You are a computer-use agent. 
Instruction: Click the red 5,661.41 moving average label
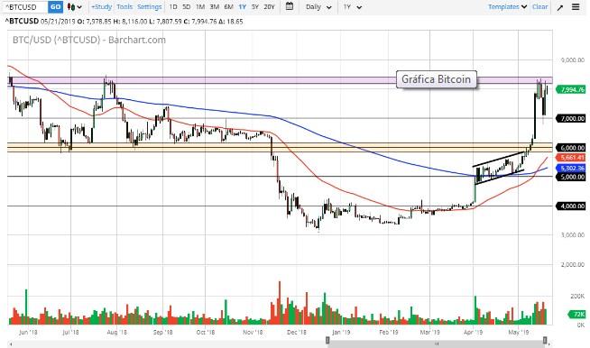pyautogui.click(x=571, y=158)
